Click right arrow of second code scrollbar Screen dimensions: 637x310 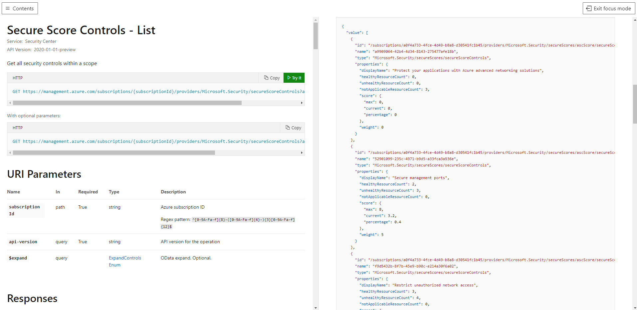[302, 153]
